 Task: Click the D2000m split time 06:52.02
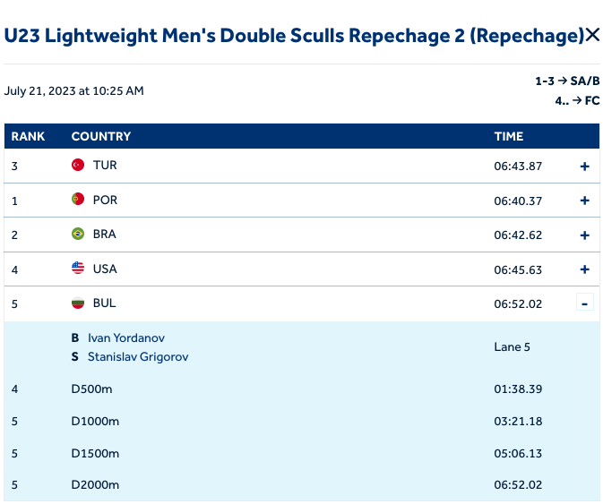tap(519, 485)
